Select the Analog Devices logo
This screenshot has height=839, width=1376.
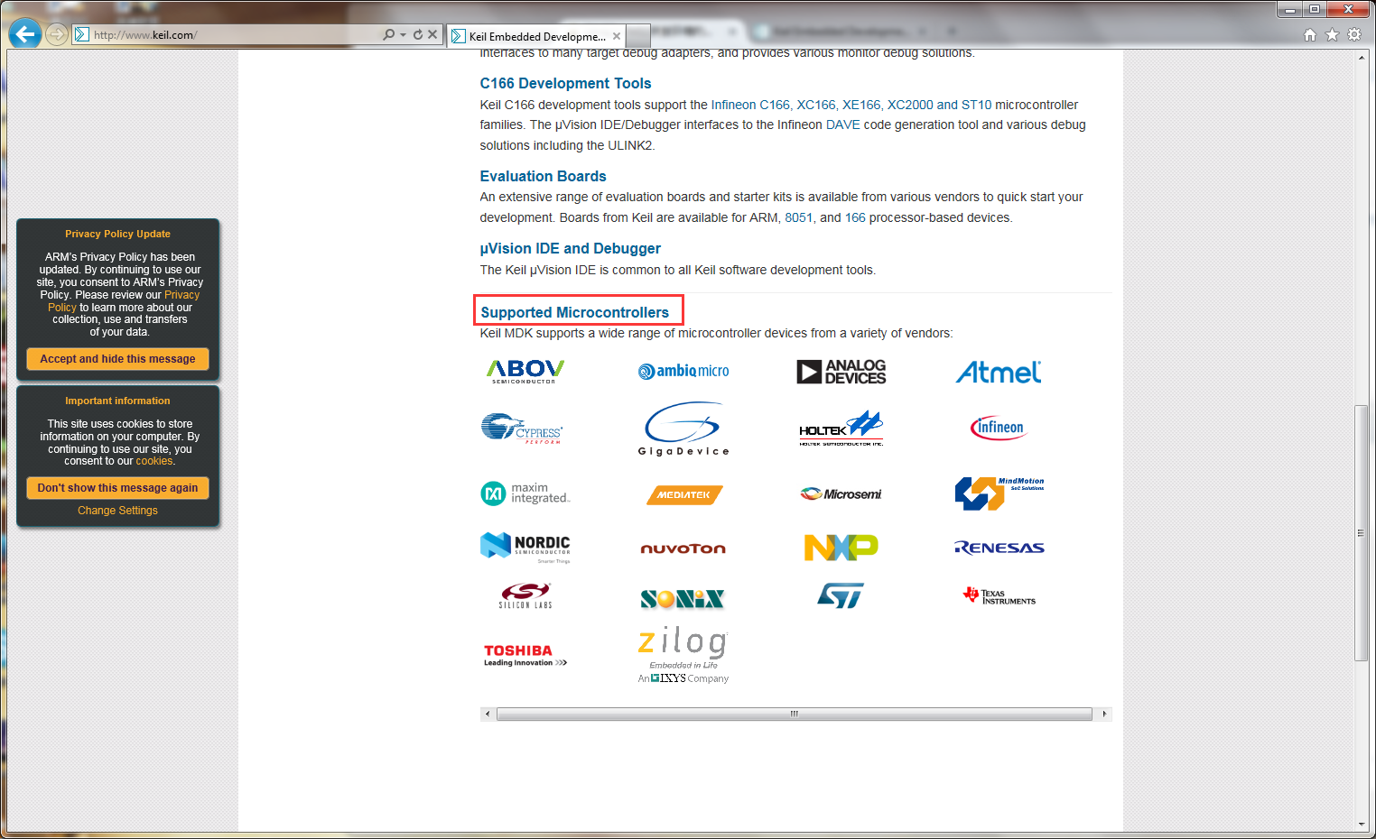pyautogui.click(x=841, y=372)
